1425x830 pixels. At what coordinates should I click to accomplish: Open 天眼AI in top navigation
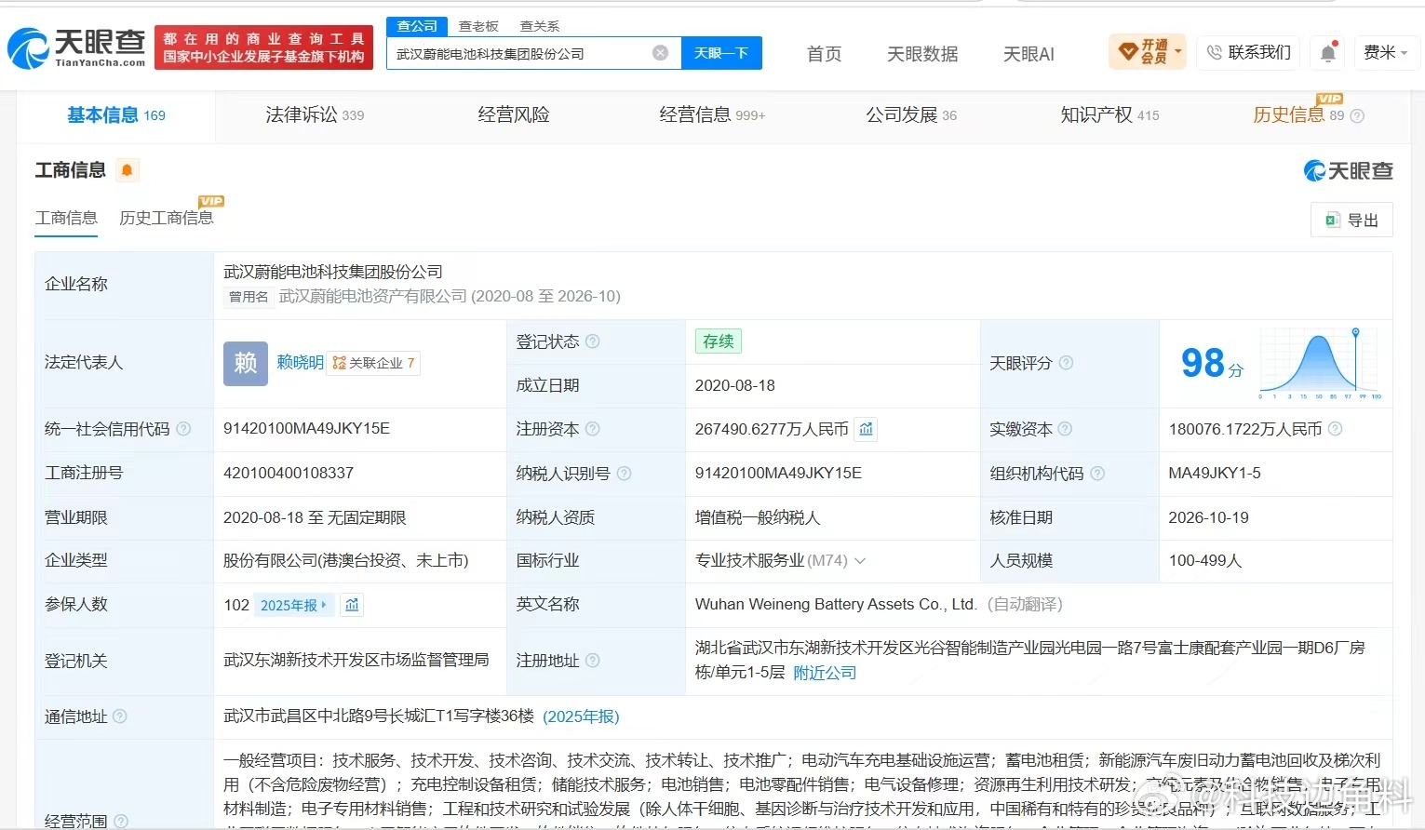tap(1028, 54)
